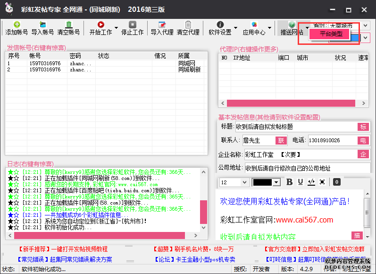
Task: Click the log scroll up arrow
Action: pyautogui.click(x=204, y=172)
